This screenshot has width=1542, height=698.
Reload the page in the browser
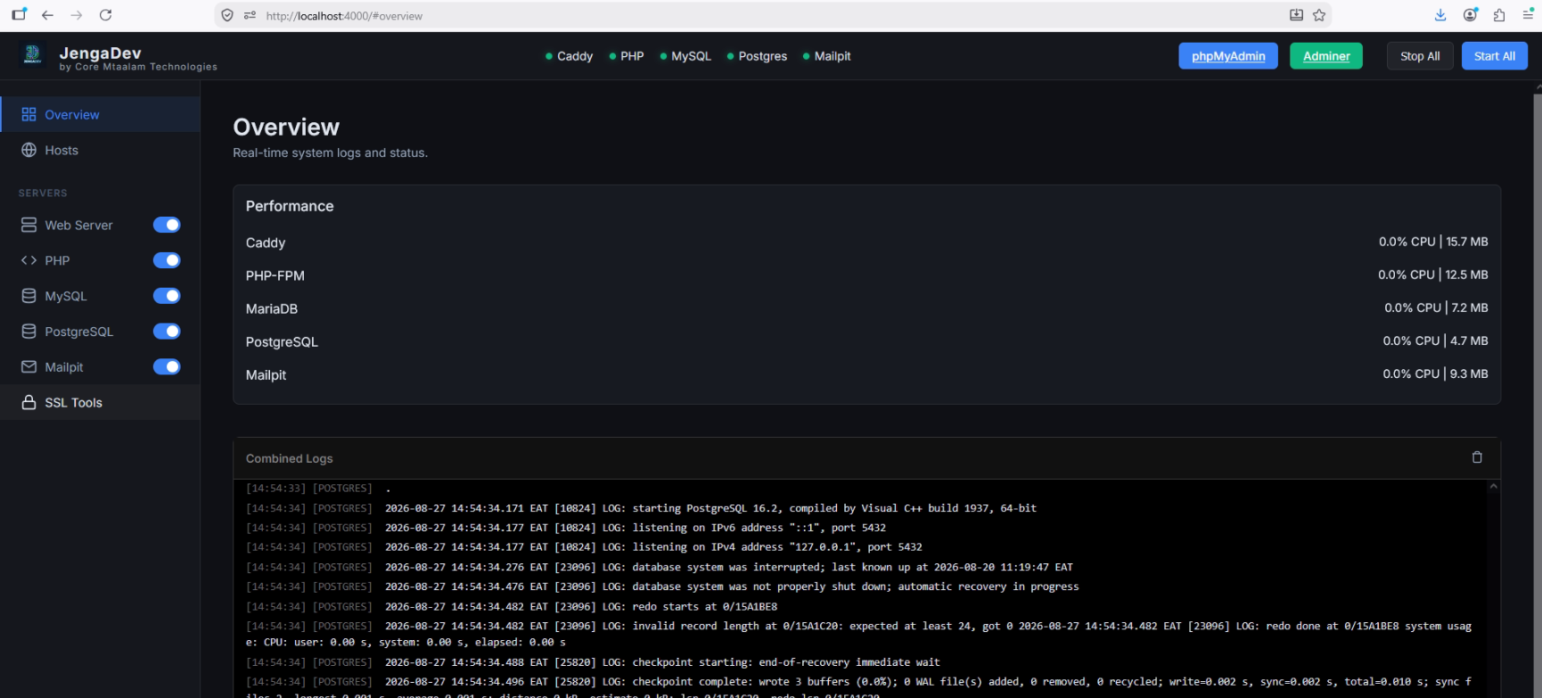(105, 15)
